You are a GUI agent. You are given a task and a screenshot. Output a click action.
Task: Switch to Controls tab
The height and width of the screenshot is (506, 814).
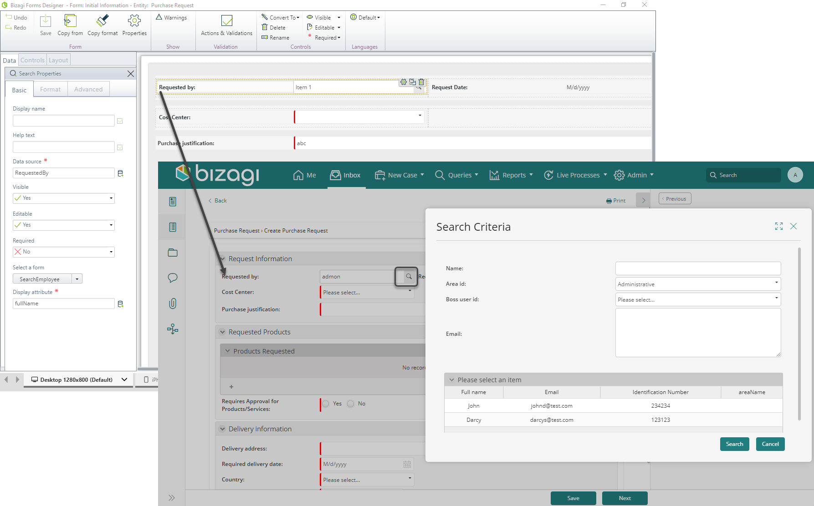pyautogui.click(x=32, y=60)
